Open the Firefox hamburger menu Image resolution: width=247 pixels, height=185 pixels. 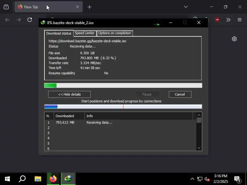240,20
